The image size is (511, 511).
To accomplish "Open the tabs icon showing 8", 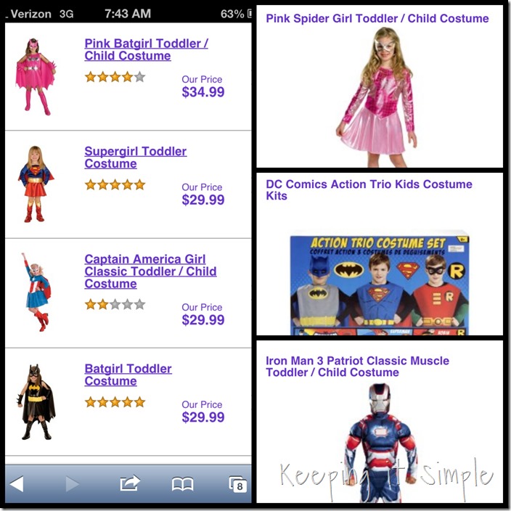I will (237, 484).
